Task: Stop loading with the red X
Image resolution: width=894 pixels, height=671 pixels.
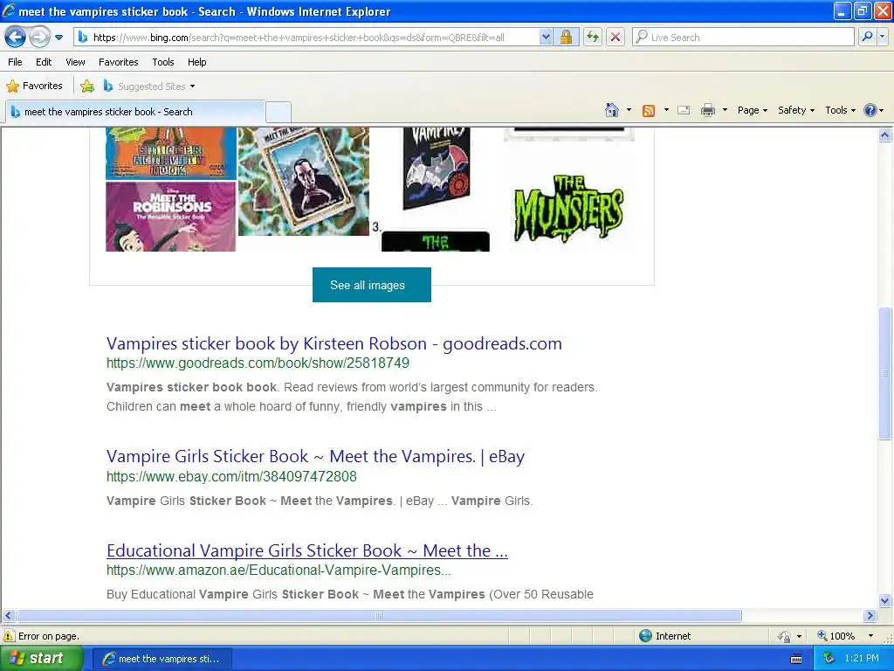Action: [x=615, y=38]
